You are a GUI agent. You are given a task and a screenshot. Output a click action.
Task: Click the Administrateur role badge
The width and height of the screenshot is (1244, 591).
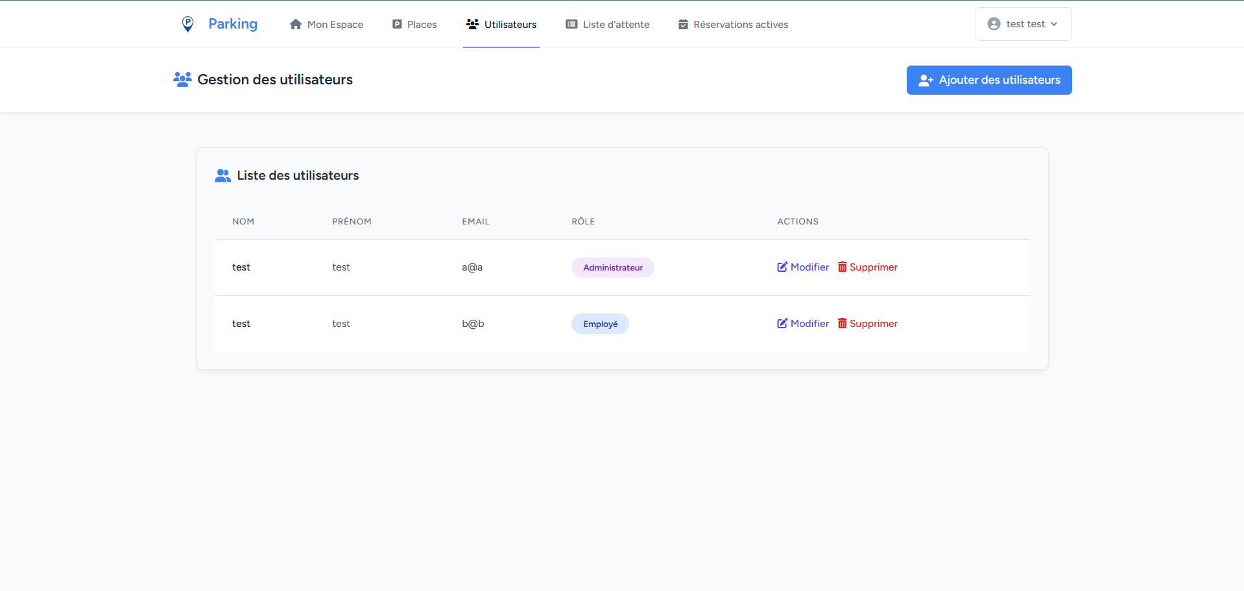[612, 267]
